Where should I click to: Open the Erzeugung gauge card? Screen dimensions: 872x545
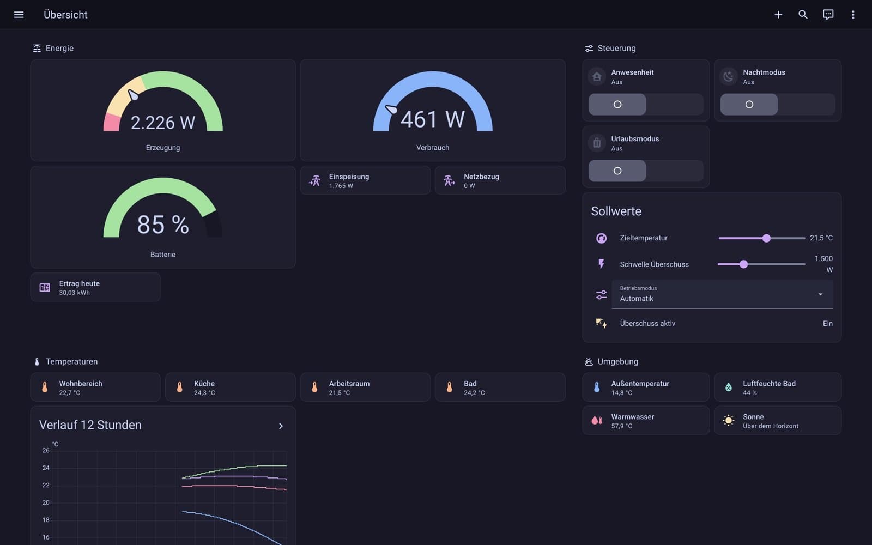(x=163, y=110)
